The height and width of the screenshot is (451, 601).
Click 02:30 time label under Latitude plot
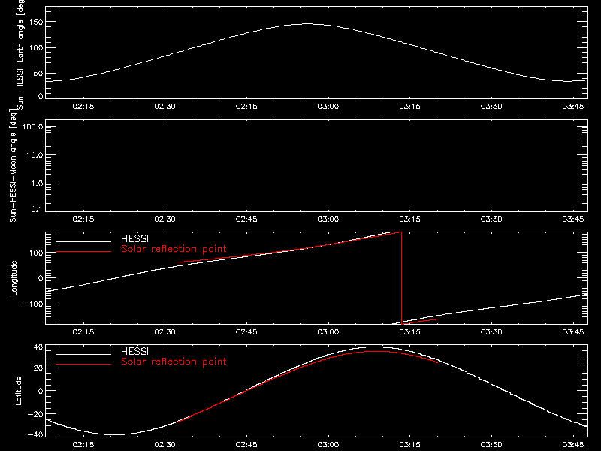[x=165, y=444]
